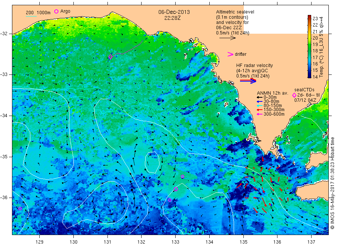Click colorbar tick value 17

[x=315, y=57]
